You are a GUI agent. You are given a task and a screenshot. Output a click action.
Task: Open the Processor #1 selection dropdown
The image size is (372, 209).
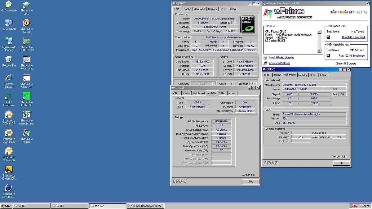coord(203,84)
